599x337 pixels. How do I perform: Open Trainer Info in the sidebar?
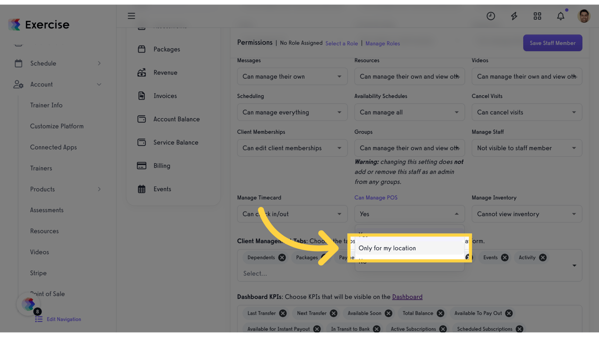[x=46, y=105]
